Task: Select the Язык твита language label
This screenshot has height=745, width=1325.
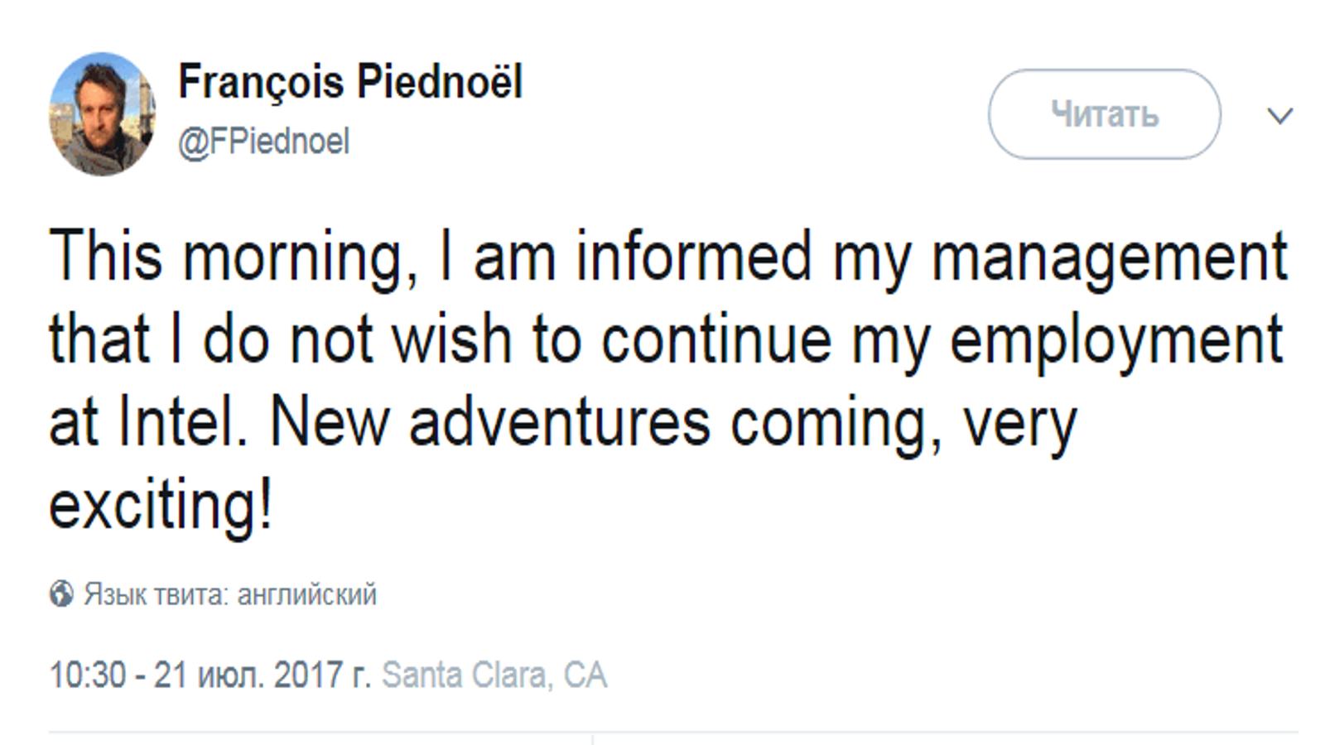Action: coord(156,594)
